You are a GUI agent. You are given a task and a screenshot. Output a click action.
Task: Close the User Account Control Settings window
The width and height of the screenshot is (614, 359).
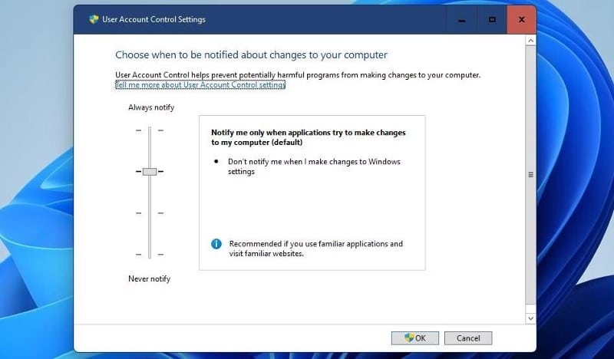pos(522,20)
